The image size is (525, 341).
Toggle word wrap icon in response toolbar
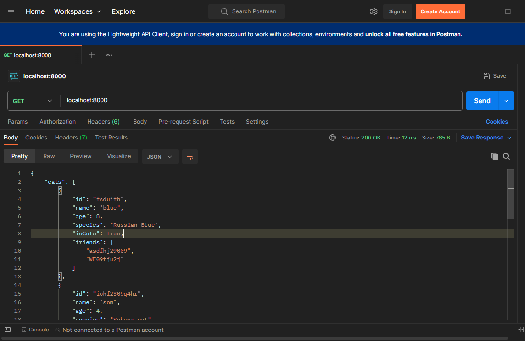click(x=190, y=157)
